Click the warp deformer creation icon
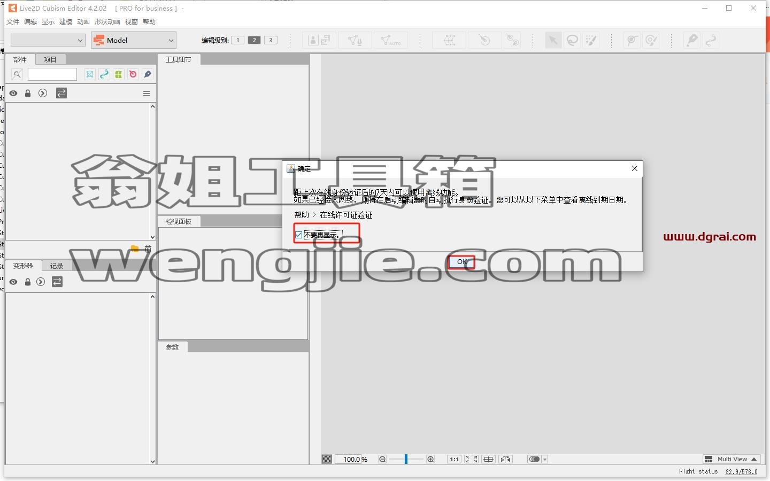 coord(450,40)
